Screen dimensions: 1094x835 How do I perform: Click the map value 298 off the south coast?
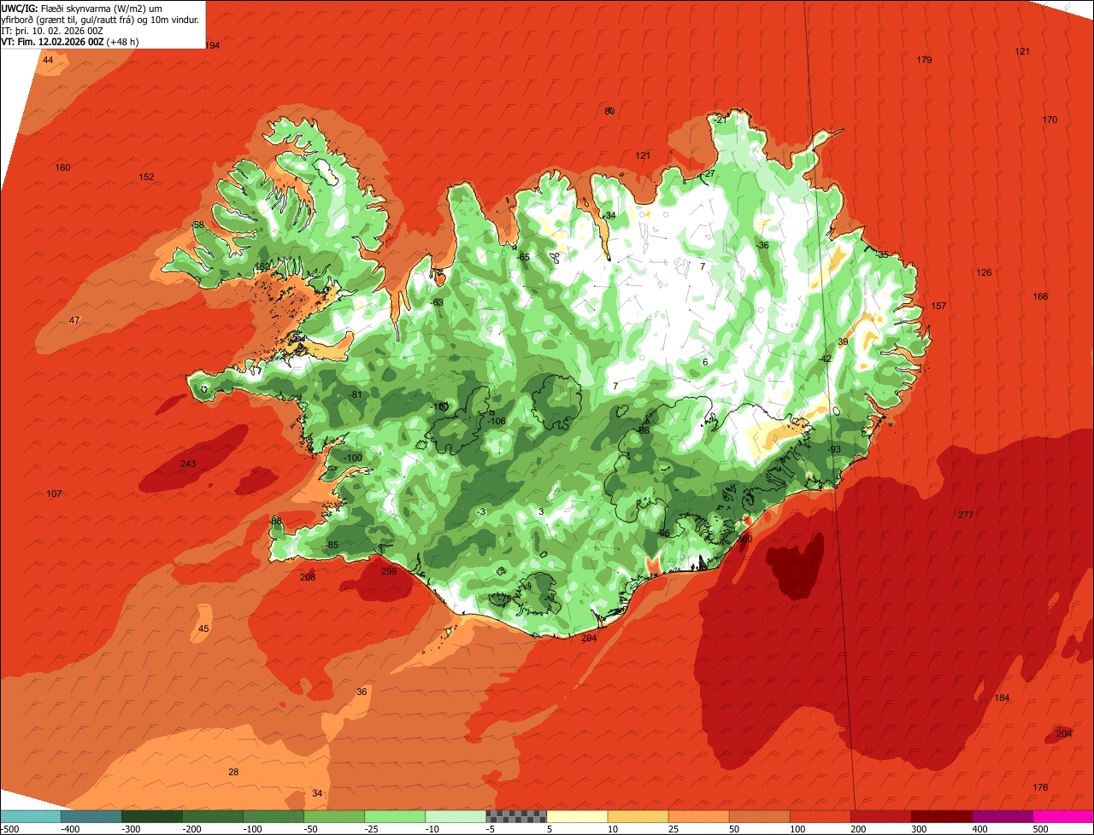[389, 571]
